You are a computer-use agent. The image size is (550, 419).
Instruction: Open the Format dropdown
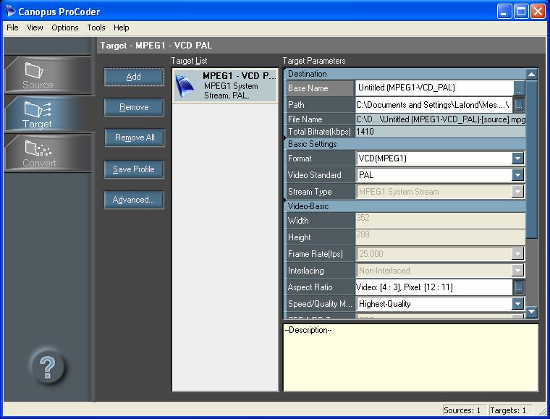[x=517, y=158]
